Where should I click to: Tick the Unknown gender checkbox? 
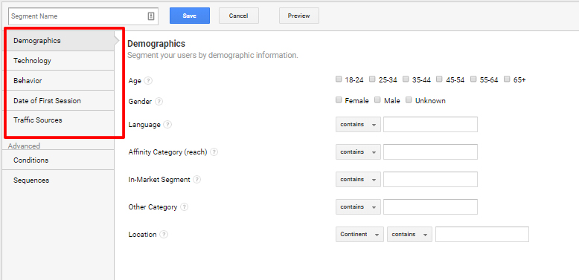tap(409, 100)
